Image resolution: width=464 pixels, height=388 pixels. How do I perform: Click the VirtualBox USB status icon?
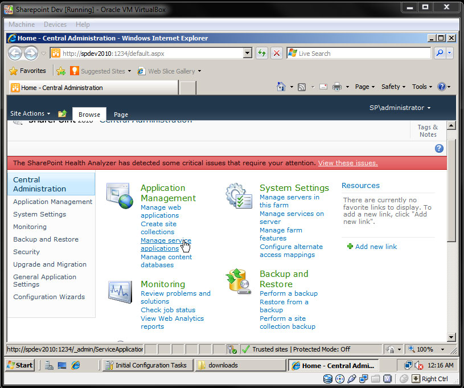click(x=351, y=379)
